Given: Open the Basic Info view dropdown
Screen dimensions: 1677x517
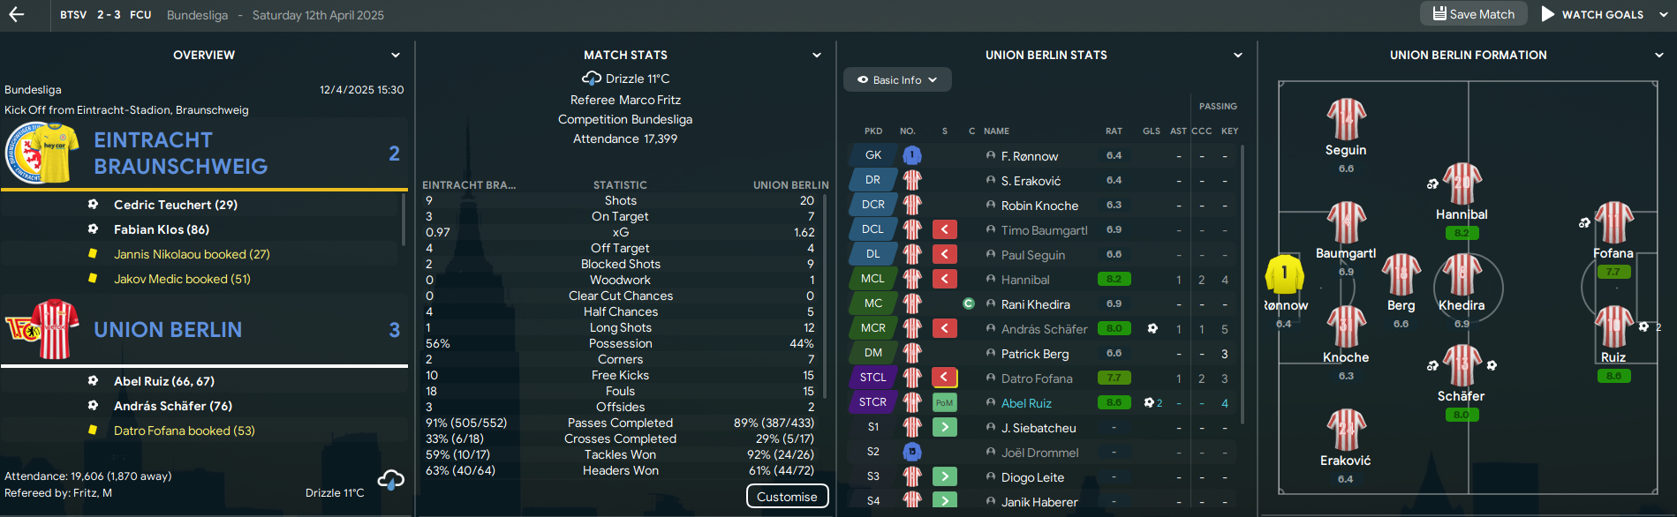Looking at the screenshot, I should point(897,79).
